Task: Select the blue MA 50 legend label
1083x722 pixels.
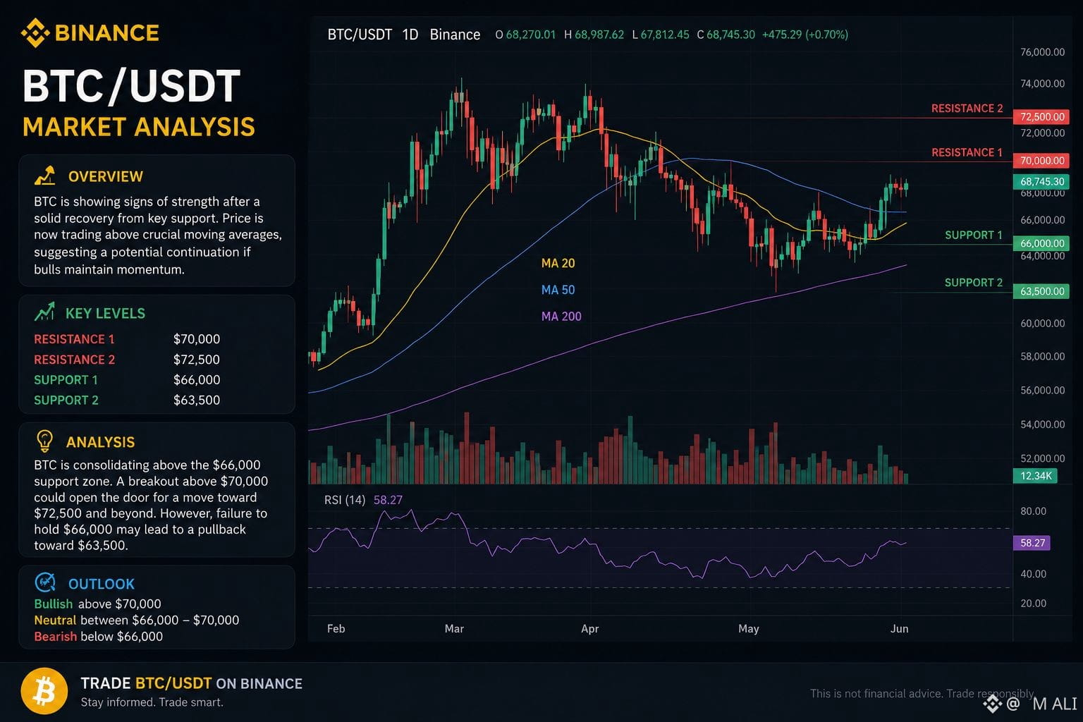Action: coord(558,290)
